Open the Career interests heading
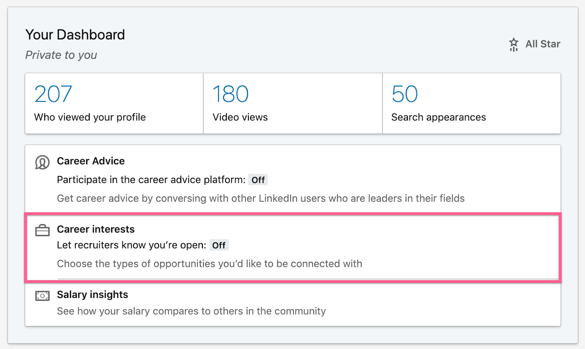The height and width of the screenshot is (349, 585). tap(96, 229)
